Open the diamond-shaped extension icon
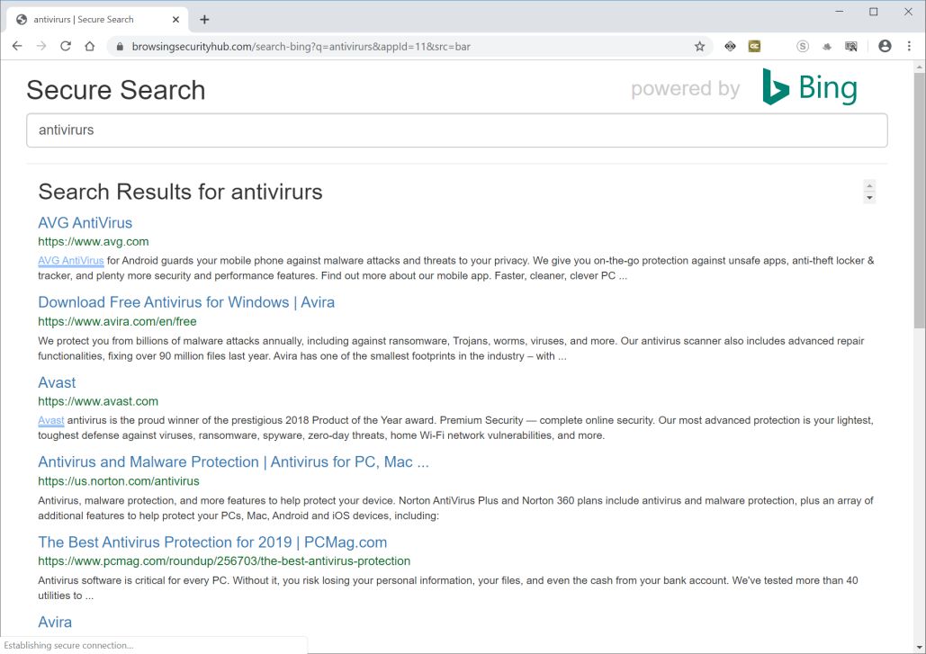This screenshot has width=926, height=654. (x=730, y=46)
